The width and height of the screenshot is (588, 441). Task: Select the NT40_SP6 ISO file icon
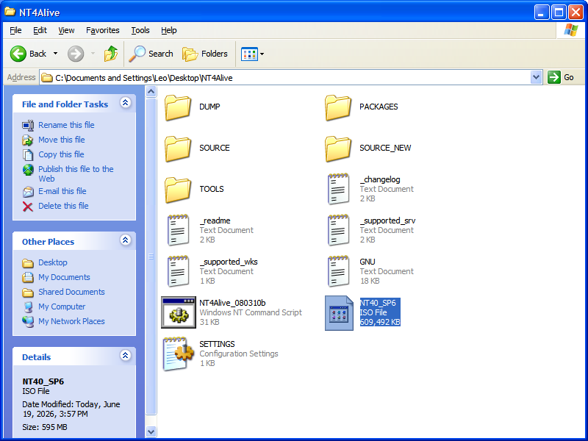click(339, 313)
